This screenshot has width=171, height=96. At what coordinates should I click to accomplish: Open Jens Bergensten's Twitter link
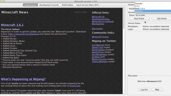pos(99,54)
